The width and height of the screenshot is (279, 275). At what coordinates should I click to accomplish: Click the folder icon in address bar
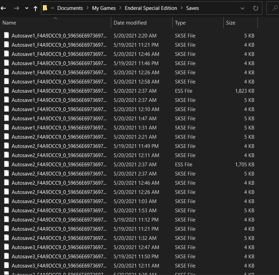45,8
